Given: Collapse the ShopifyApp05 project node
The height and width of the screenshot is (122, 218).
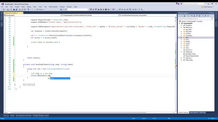Looking at the screenshot, I should [180, 23].
